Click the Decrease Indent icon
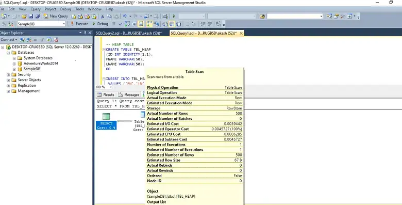 click(x=203, y=24)
